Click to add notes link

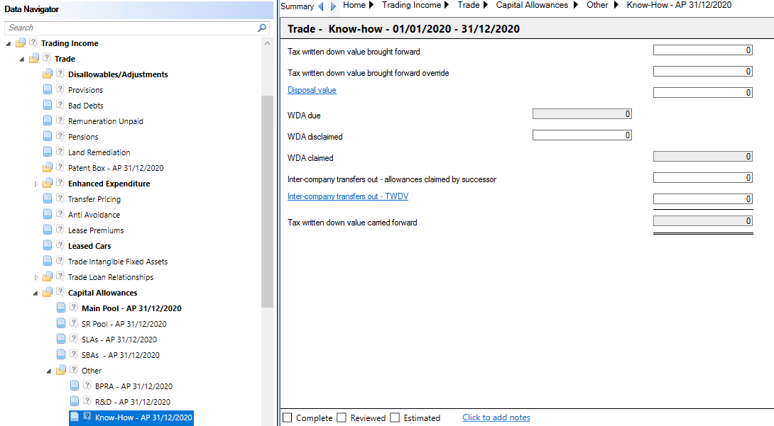pyautogui.click(x=496, y=417)
